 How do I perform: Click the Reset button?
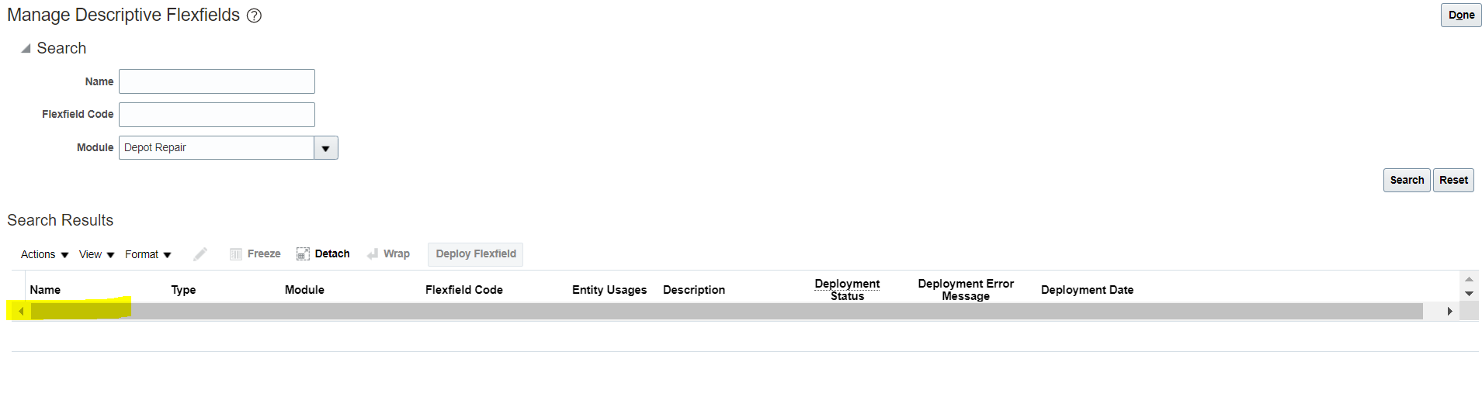(1453, 180)
